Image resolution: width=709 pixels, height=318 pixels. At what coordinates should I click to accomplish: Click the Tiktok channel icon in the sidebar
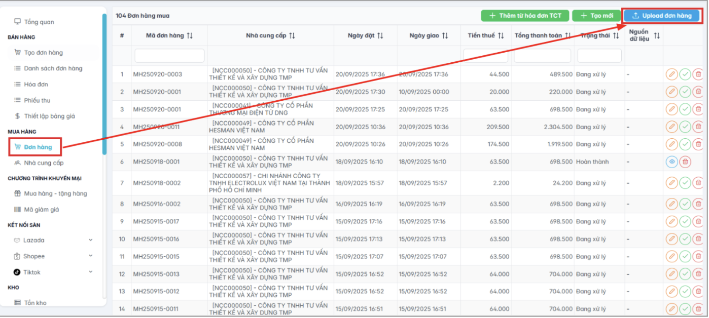pos(16,272)
